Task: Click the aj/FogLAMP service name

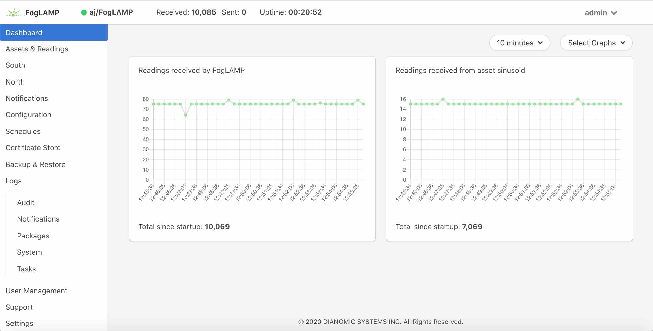Action: (111, 12)
